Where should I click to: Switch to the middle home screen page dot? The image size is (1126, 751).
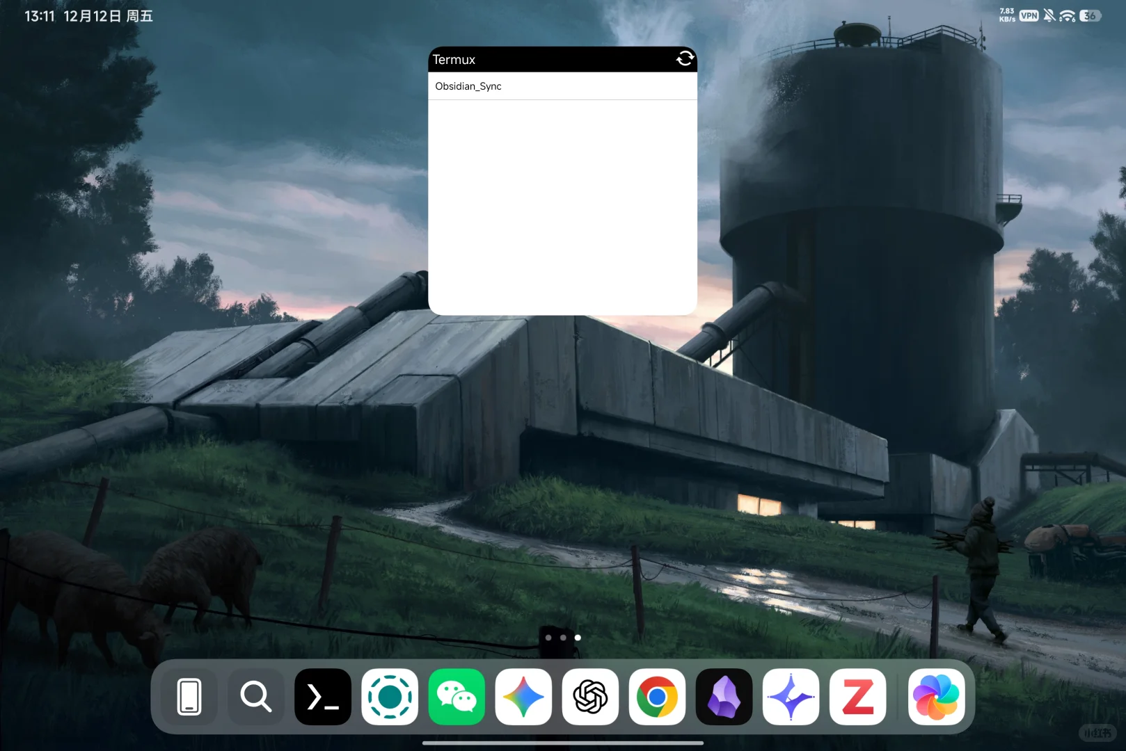[x=562, y=638]
